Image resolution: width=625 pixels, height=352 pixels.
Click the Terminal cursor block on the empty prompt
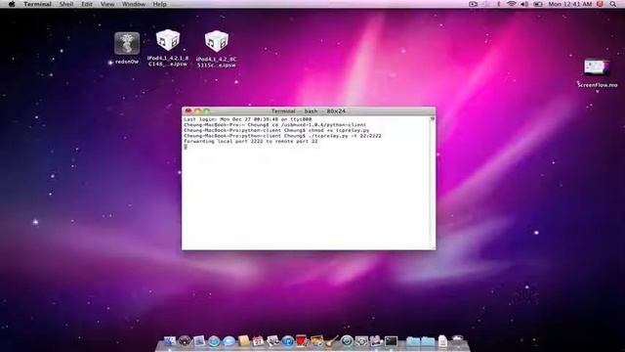(186, 147)
